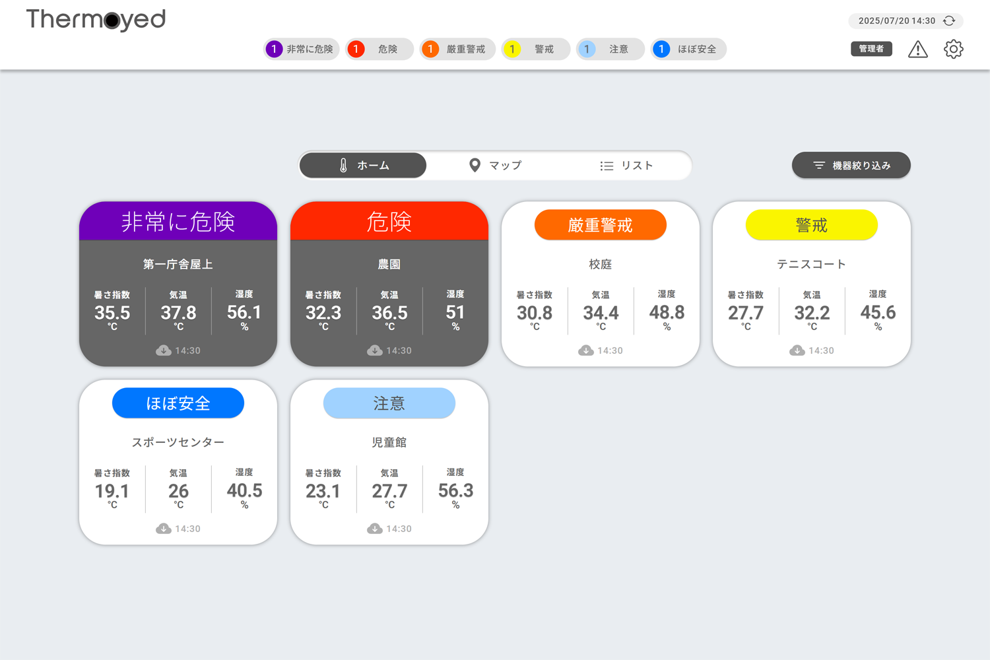Click the Thermoyed logo

pyautogui.click(x=96, y=20)
